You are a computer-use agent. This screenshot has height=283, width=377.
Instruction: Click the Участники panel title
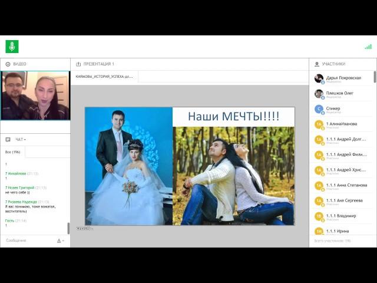click(x=333, y=64)
